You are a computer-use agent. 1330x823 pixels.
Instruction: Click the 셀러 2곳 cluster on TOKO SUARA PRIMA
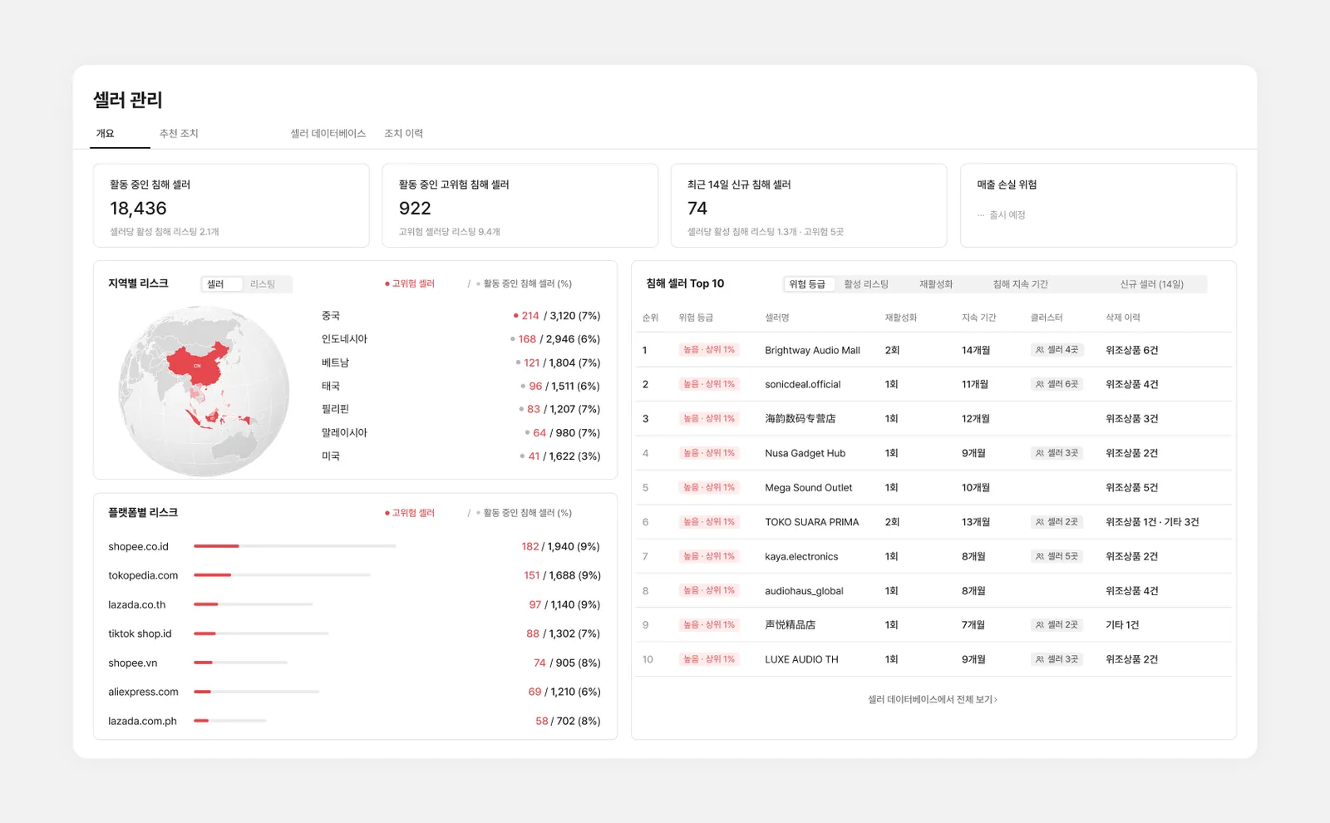click(x=1057, y=522)
